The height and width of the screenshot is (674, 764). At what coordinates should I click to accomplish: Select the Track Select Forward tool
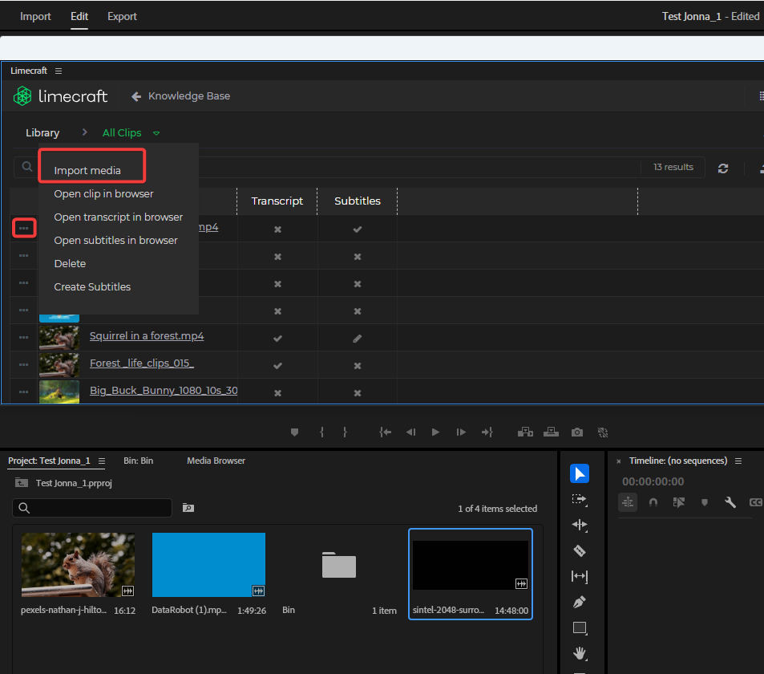tap(580, 499)
